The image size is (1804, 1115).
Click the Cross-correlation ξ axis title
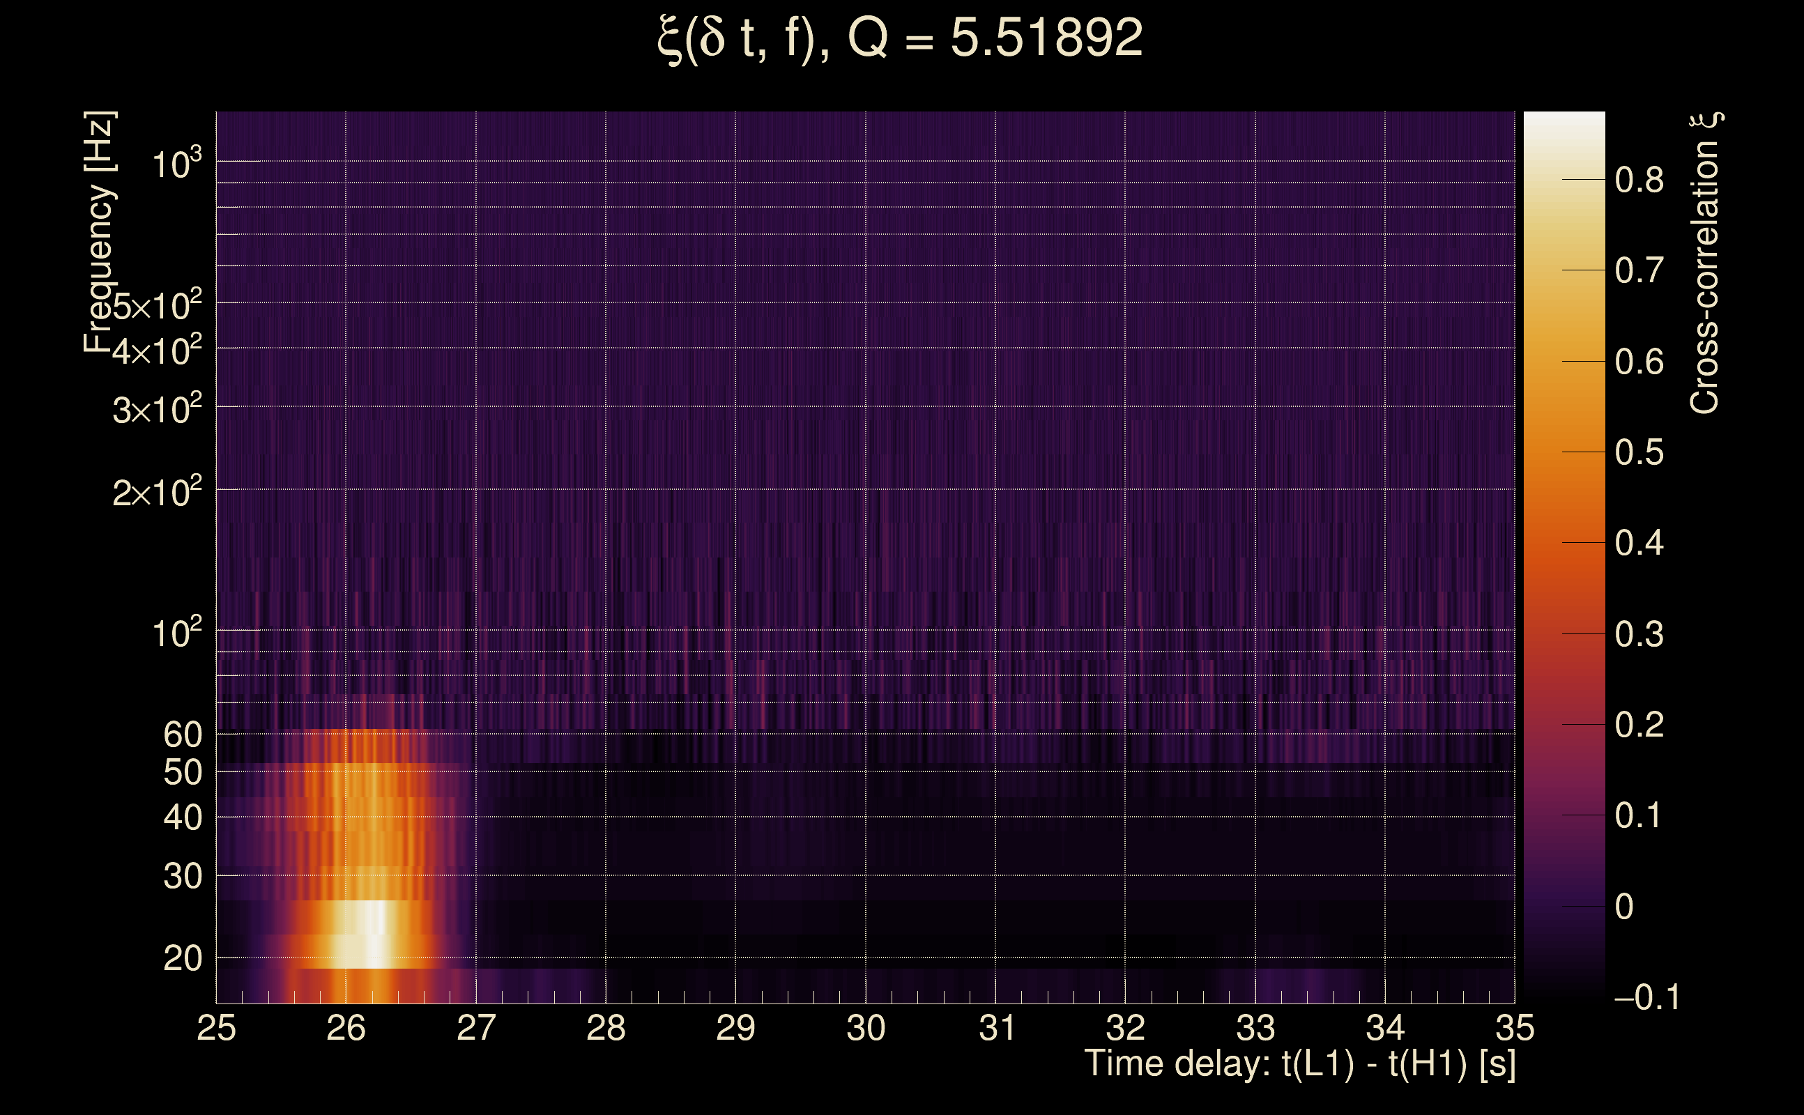tap(1705, 263)
